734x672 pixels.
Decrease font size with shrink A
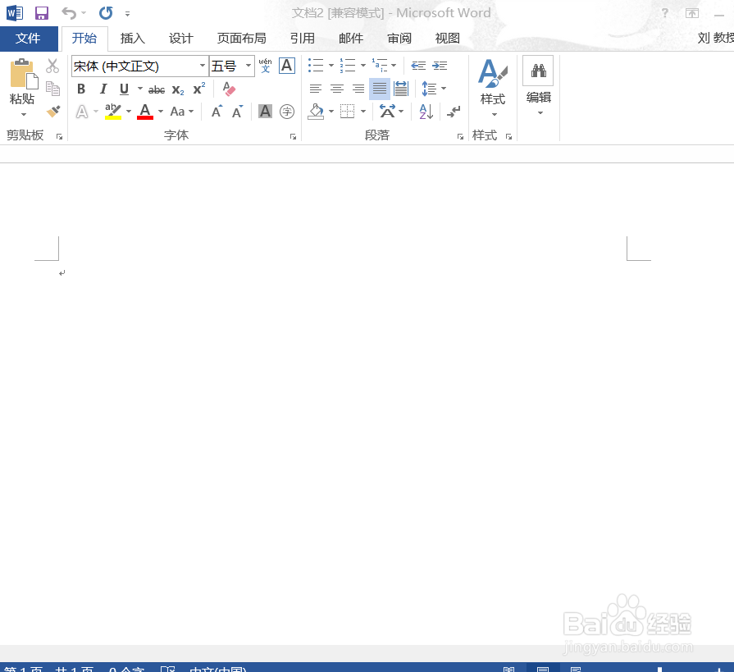(238, 112)
